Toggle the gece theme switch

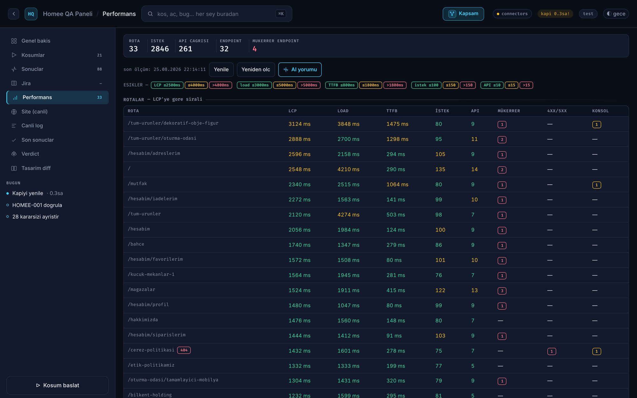pos(616,14)
